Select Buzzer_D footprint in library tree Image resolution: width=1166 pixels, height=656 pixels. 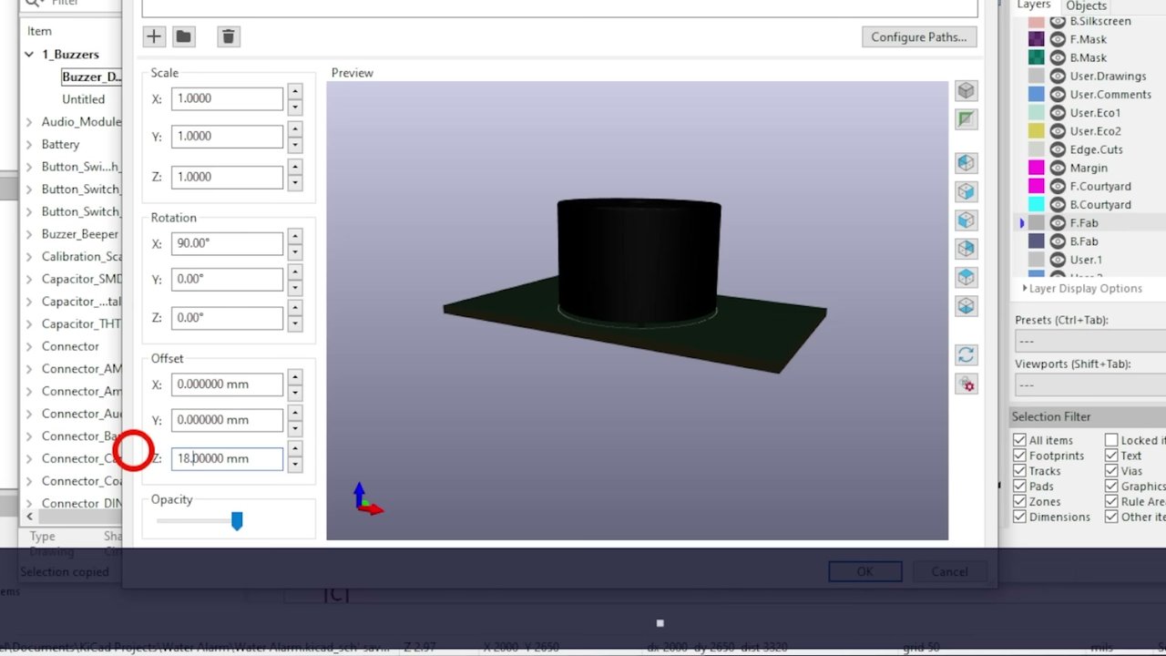[91, 77]
